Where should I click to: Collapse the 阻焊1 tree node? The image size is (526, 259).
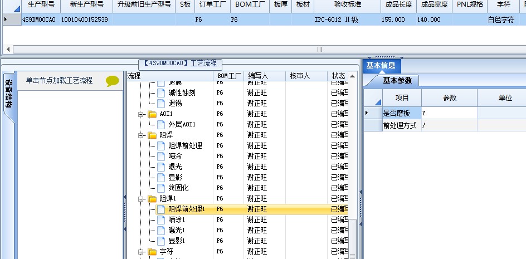[x=141, y=199]
